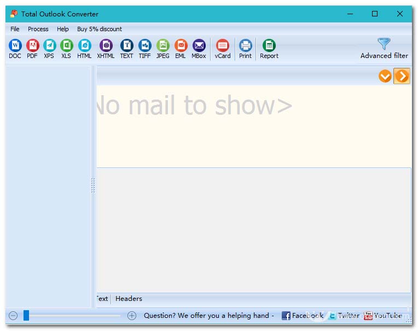
Task: Switch to the Headers tab
Action: coord(129,299)
